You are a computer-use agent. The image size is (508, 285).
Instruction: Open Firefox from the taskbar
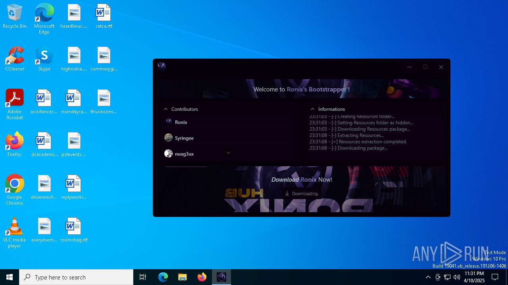pyautogui.click(x=202, y=277)
